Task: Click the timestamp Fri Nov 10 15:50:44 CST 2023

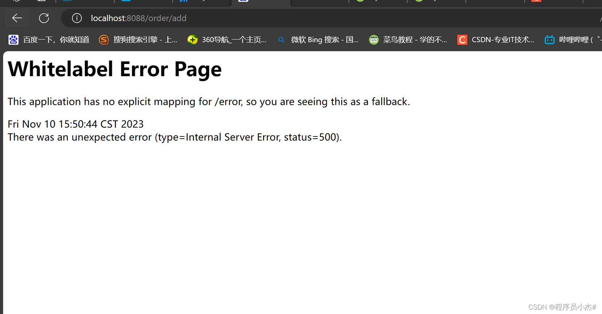Action: click(x=75, y=124)
